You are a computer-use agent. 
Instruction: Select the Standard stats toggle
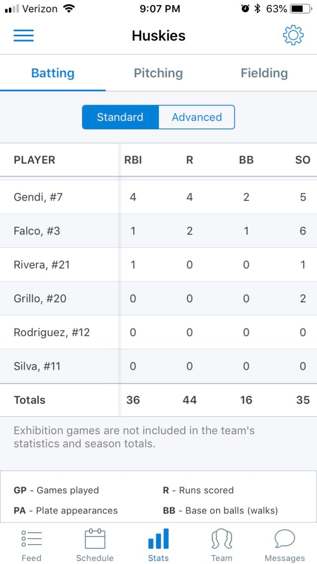(x=120, y=117)
